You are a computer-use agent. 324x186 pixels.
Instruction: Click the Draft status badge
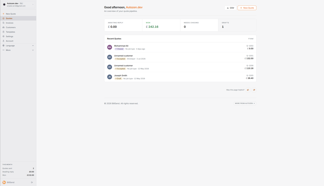pyautogui.click(x=118, y=79)
